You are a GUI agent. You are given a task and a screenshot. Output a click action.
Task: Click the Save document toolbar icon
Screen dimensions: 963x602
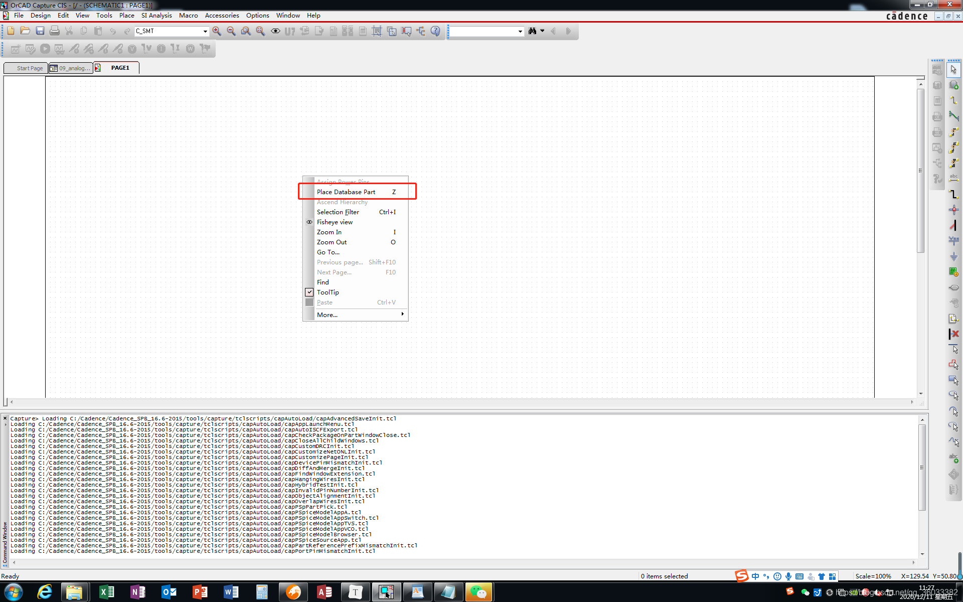click(x=40, y=31)
